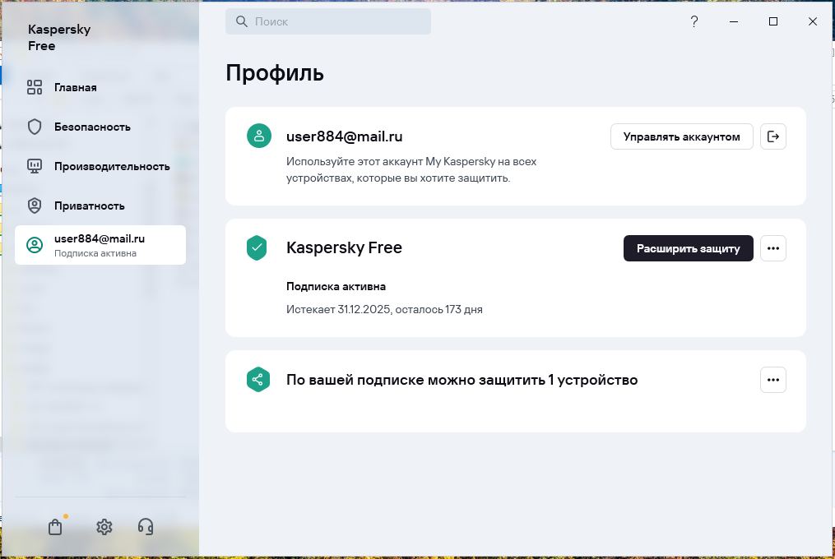Click the sign out icon next to account
835x559 pixels.
click(x=772, y=136)
